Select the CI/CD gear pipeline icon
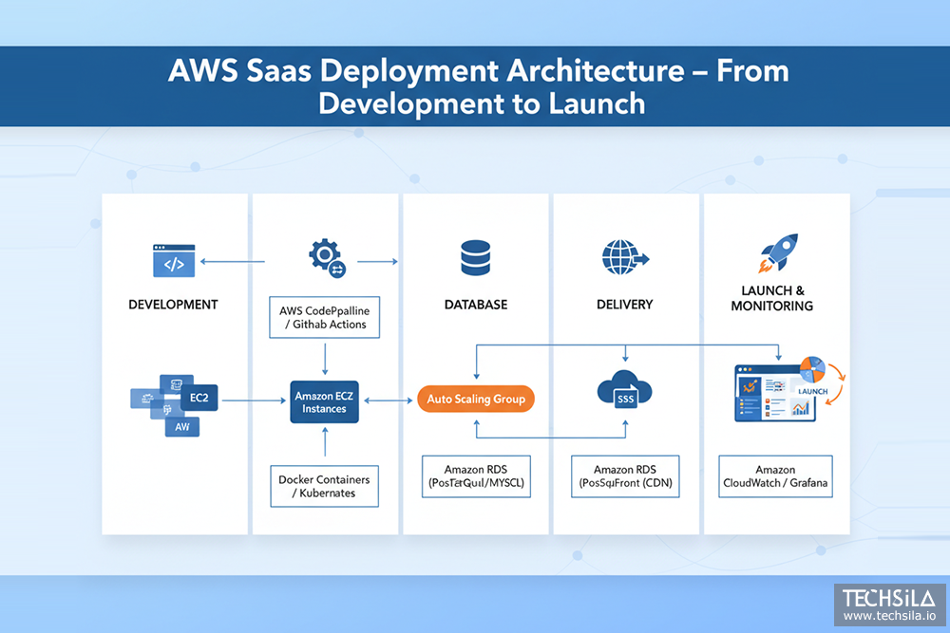Viewport: 950px width, 633px height. 326,259
